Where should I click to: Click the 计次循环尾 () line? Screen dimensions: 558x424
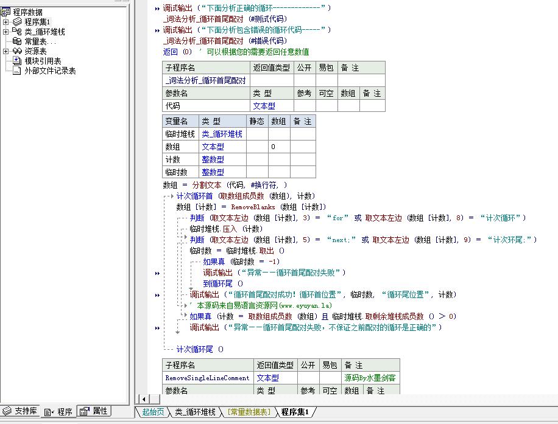click(x=200, y=349)
